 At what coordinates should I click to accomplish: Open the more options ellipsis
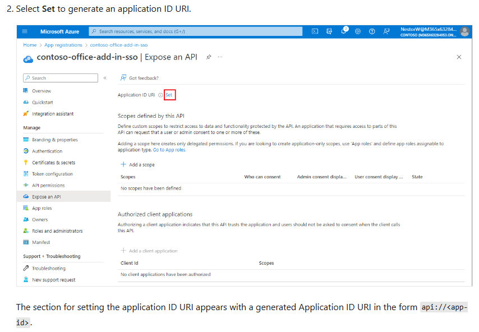(x=220, y=57)
